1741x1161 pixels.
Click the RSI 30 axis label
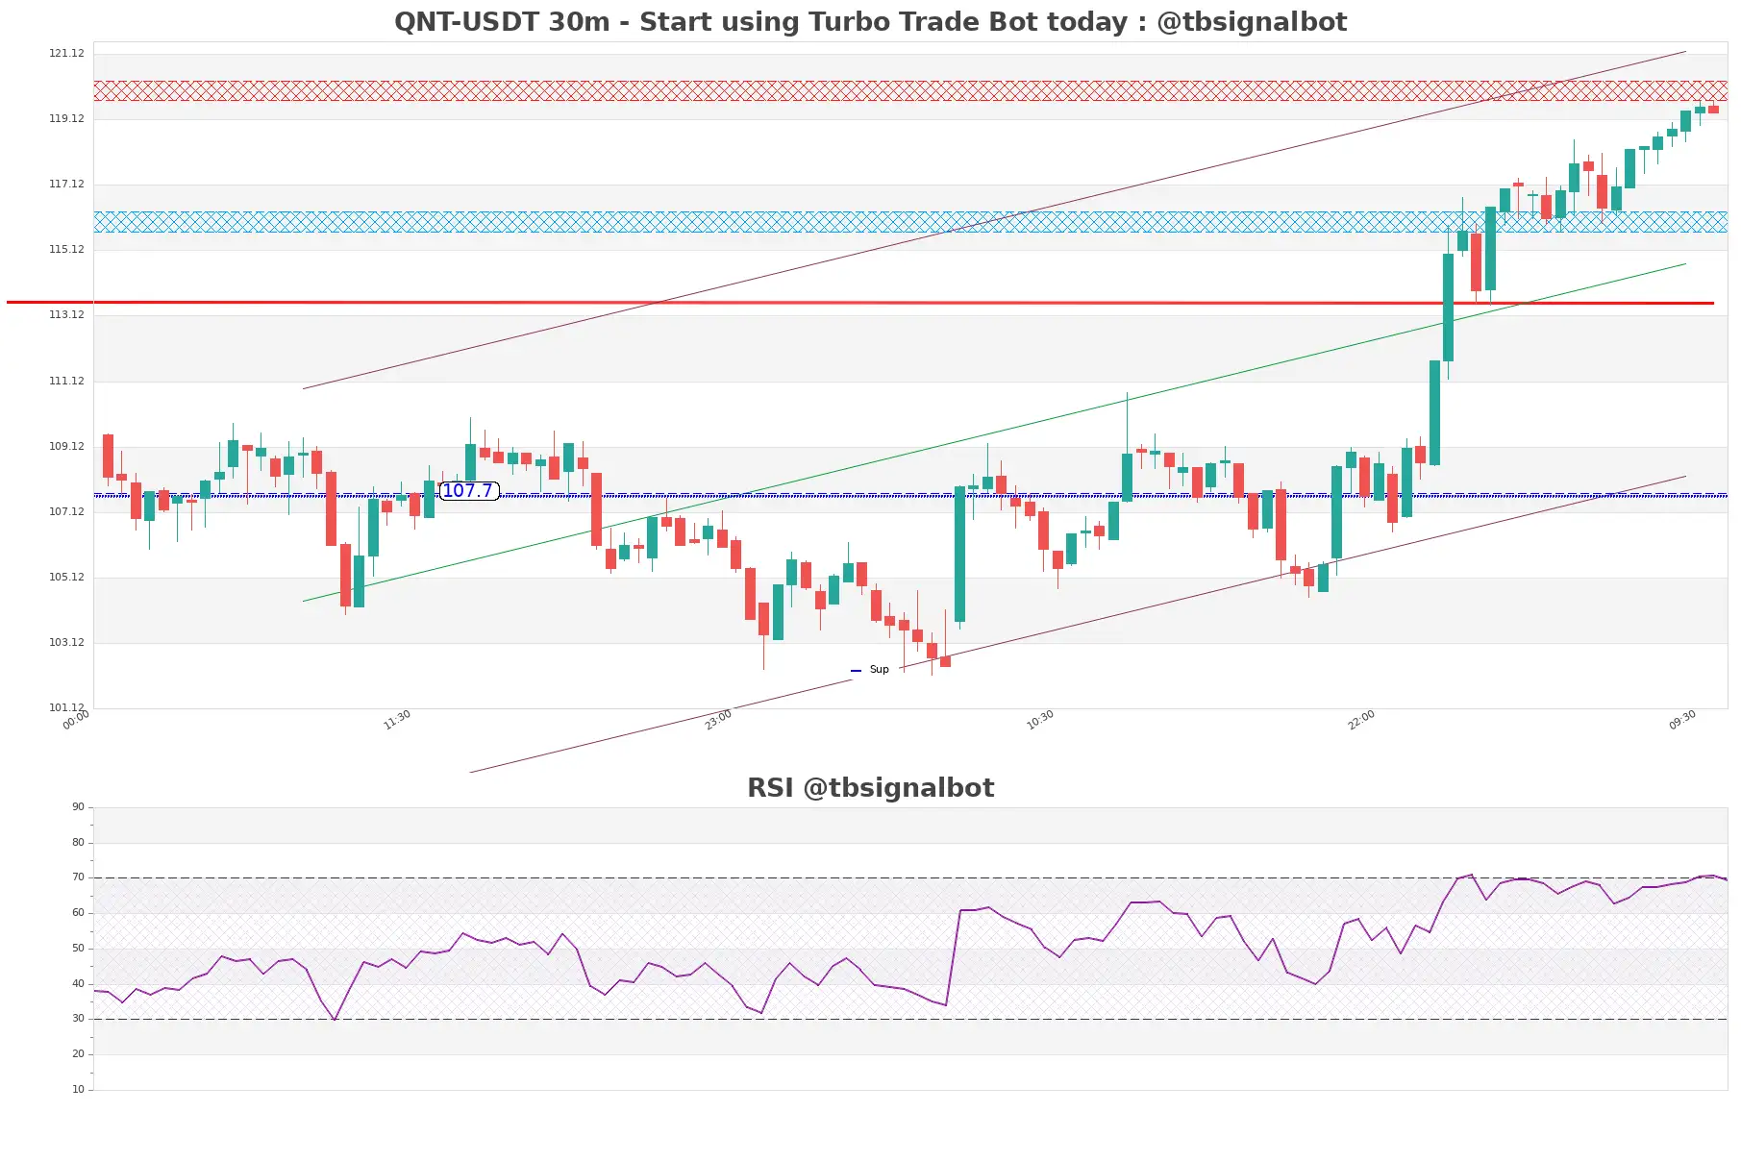78,1019
